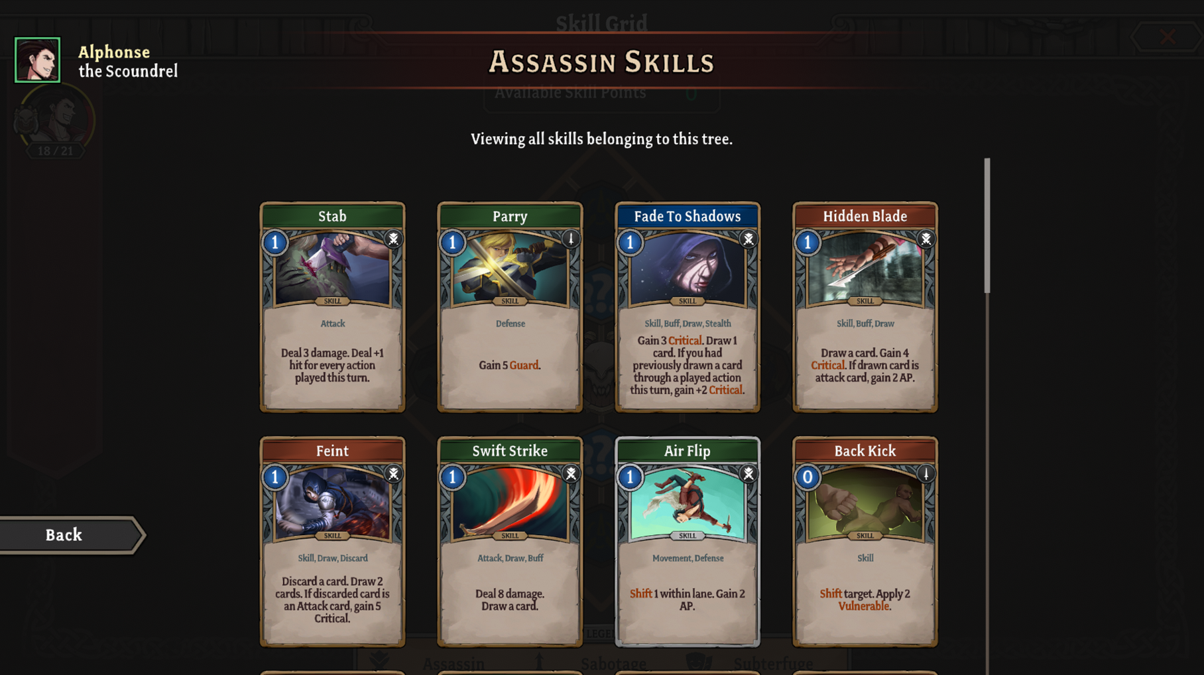1204x675 pixels.
Task: Click the crossed swords icon on Hidden Blade
Action: [x=926, y=239]
